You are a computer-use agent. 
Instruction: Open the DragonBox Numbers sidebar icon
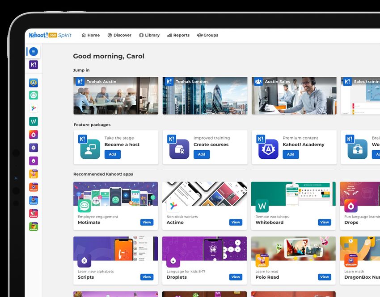coord(34,187)
